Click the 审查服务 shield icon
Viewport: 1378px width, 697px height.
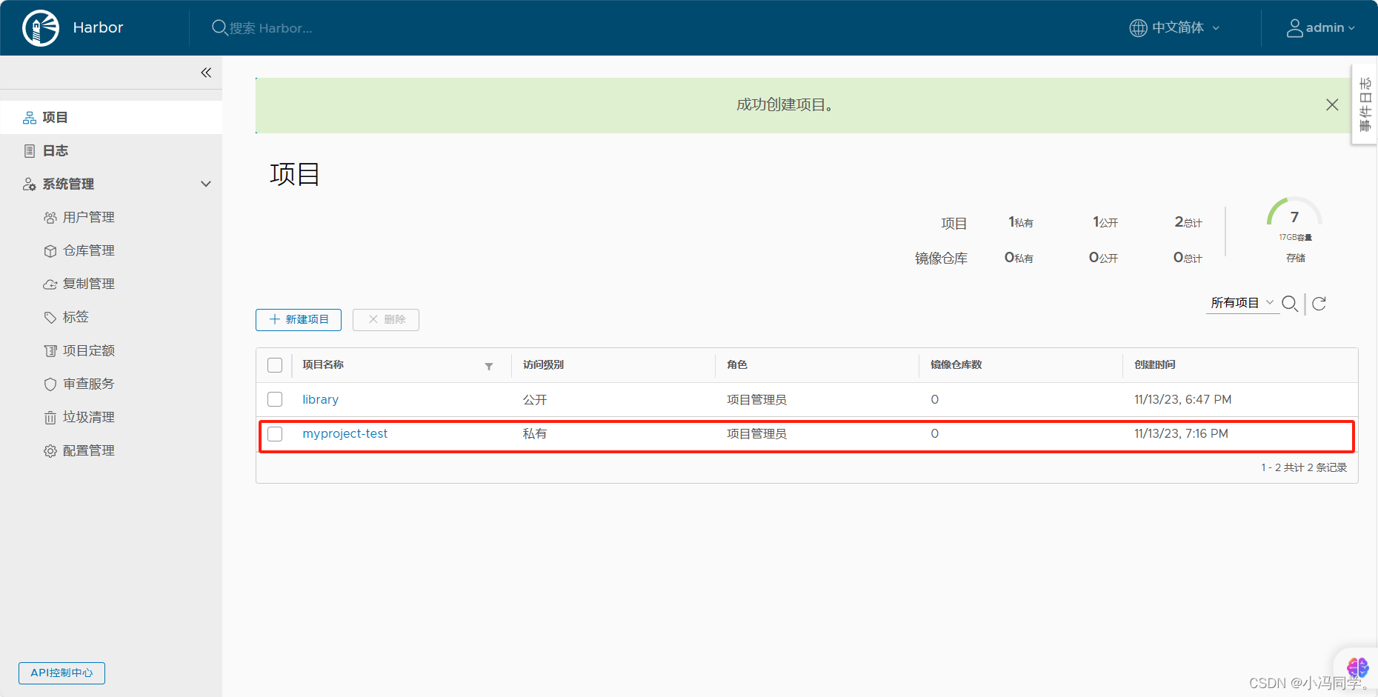50,384
